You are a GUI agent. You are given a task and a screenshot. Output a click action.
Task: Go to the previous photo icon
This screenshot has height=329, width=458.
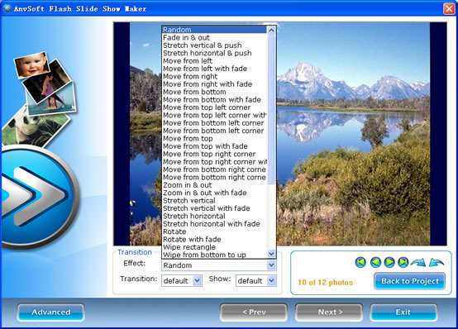[x=375, y=262]
